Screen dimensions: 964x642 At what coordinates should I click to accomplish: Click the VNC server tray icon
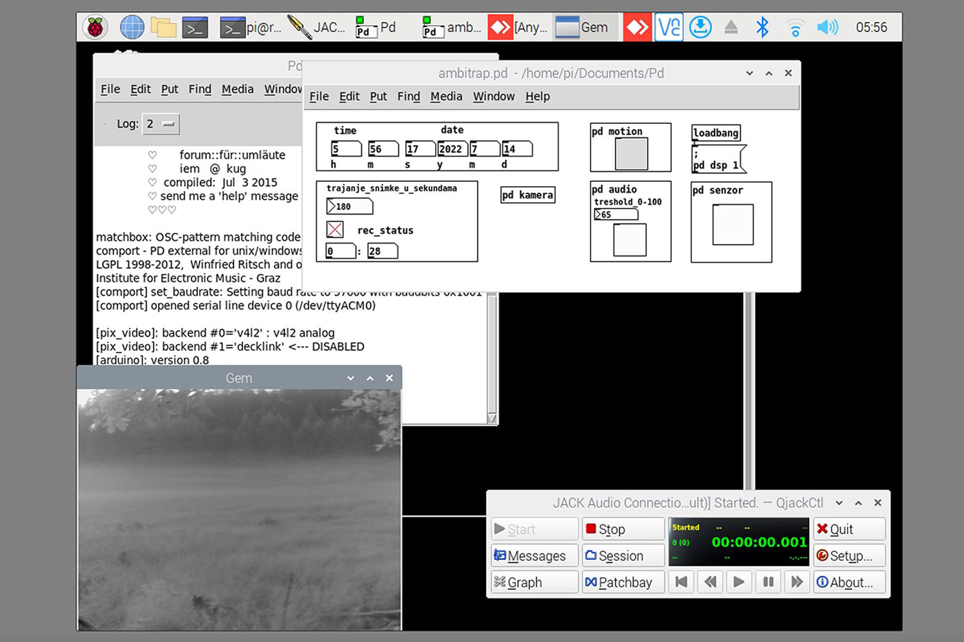[x=668, y=27]
